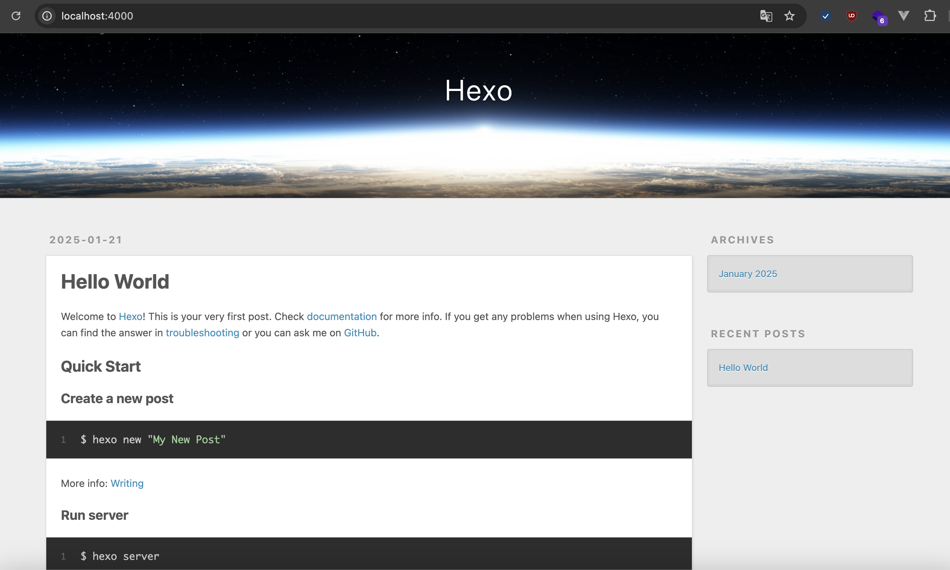
Task: Open Hello World under Recent Posts
Action: (x=743, y=368)
